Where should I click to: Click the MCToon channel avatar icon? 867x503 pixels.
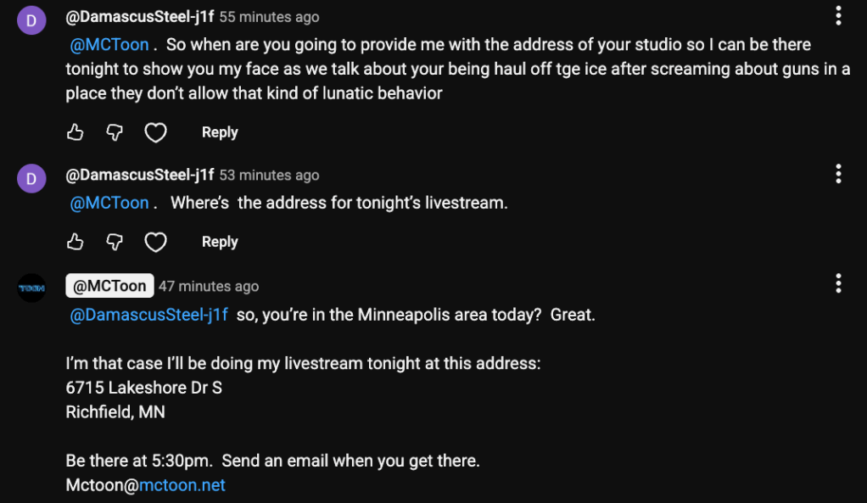tap(32, 288)
